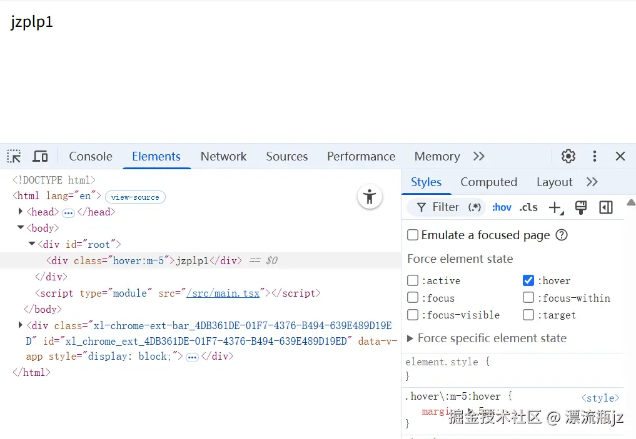636x439 pixels.
Task: Focus the Filter styles input
Action: pos(446,207)
